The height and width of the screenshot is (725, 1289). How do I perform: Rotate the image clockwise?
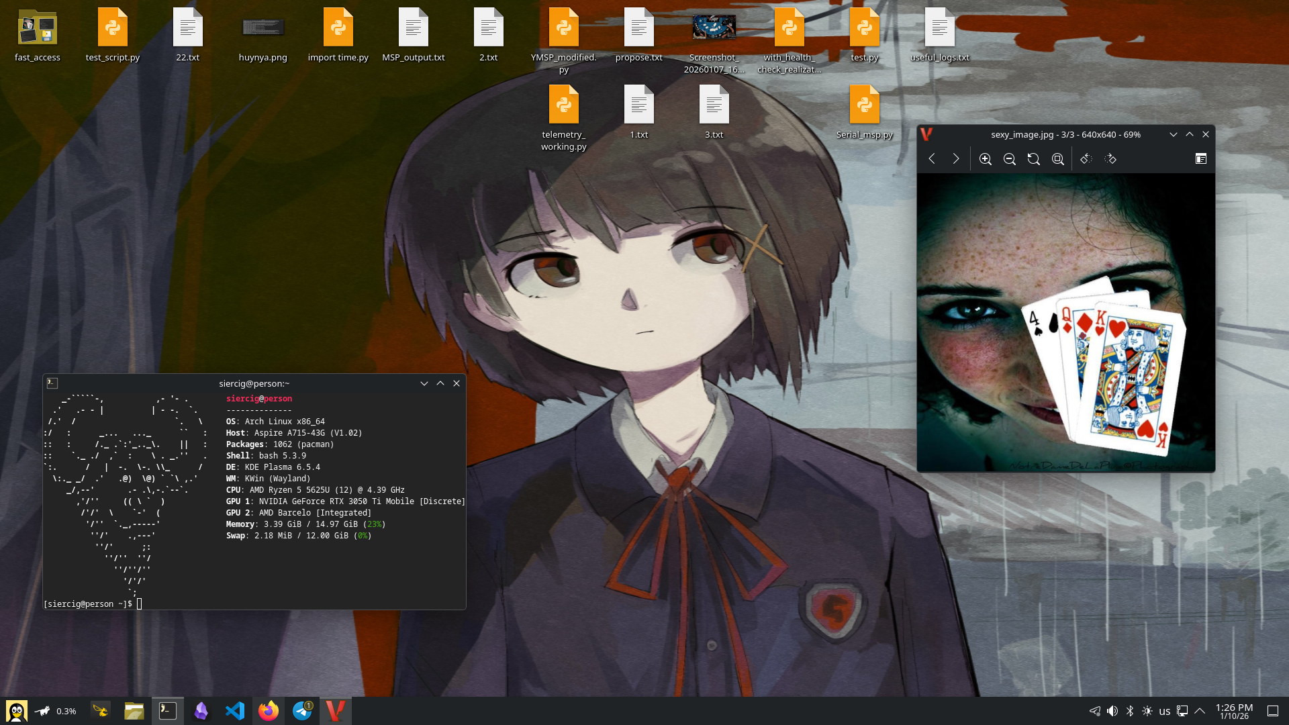1110,159
